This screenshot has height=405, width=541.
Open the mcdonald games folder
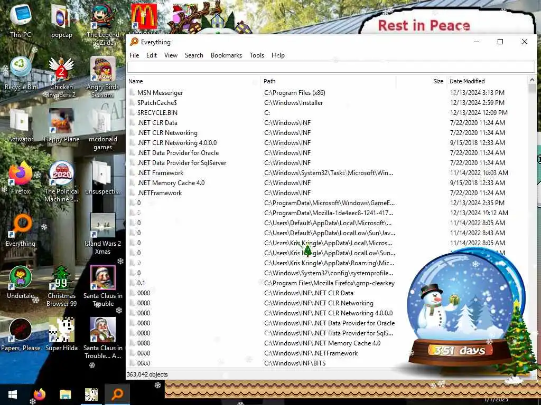coord(103,130)
